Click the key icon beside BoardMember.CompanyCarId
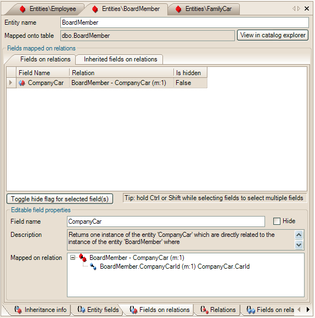 pos(93,266)
